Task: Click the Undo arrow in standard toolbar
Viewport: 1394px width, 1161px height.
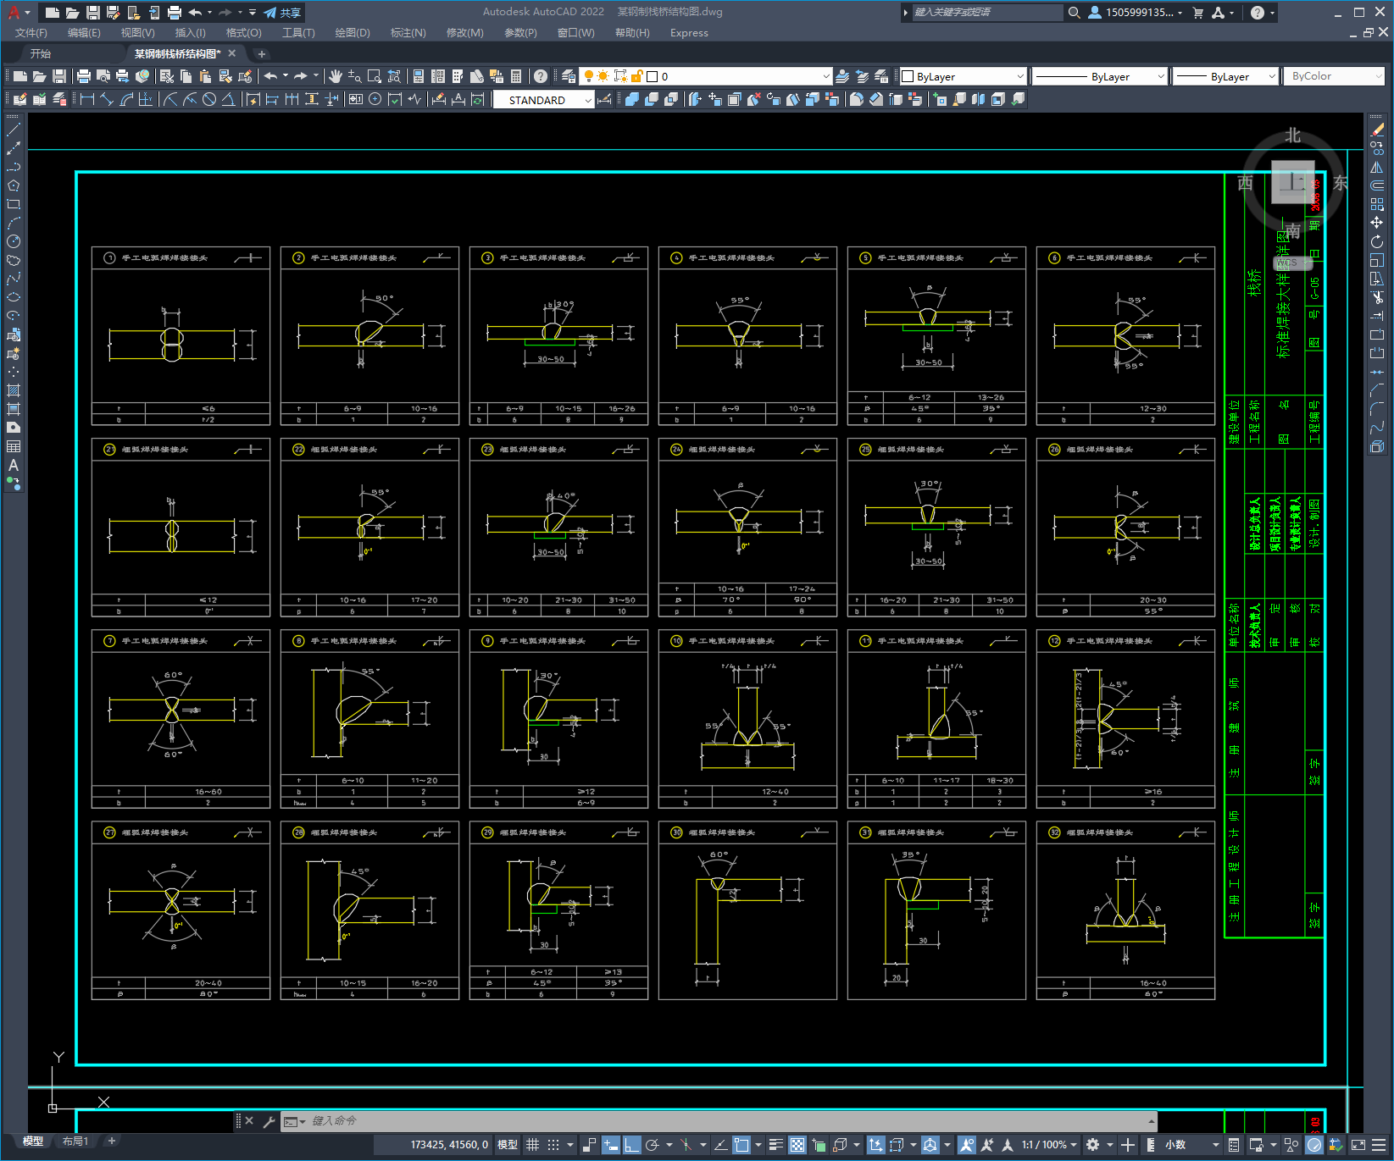Action: 270,76
